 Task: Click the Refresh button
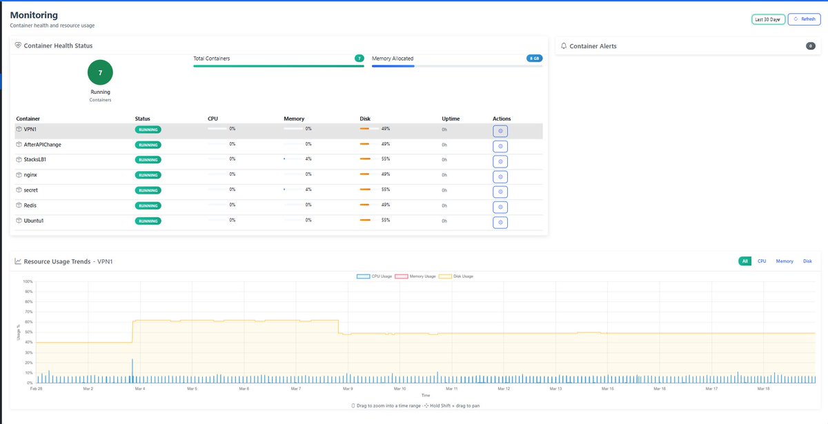click(x=805, y=19)
